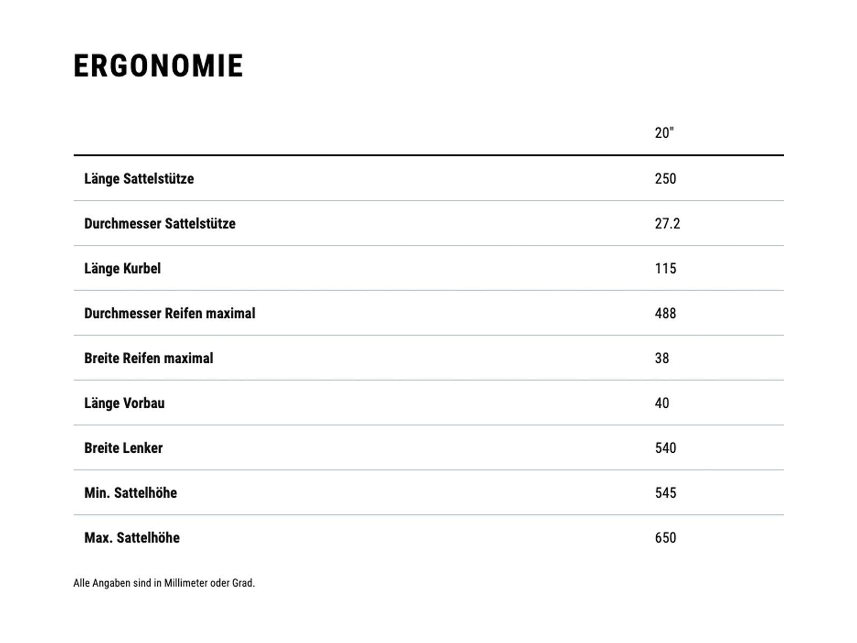857x643 pixels.
Task: Click the Min. Sattelhöhe row label
Action: [x=130, y=493]
